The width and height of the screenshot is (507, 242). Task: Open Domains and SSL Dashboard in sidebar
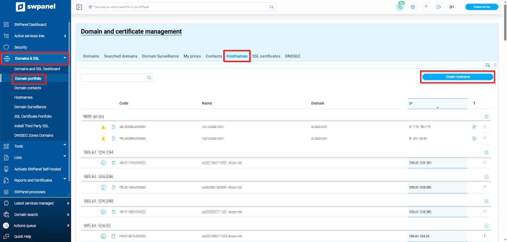click(37, 69)
